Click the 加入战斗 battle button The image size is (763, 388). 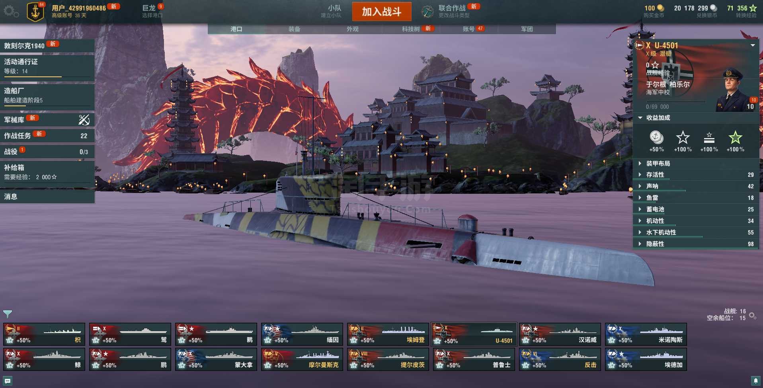(382, 12)
